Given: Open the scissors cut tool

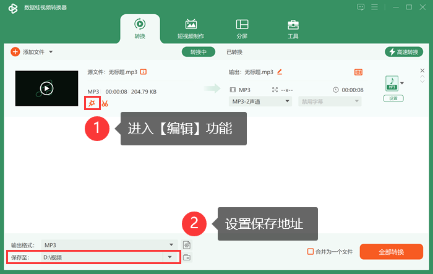Looking at the screenshot, I should (x=105, y=103).
